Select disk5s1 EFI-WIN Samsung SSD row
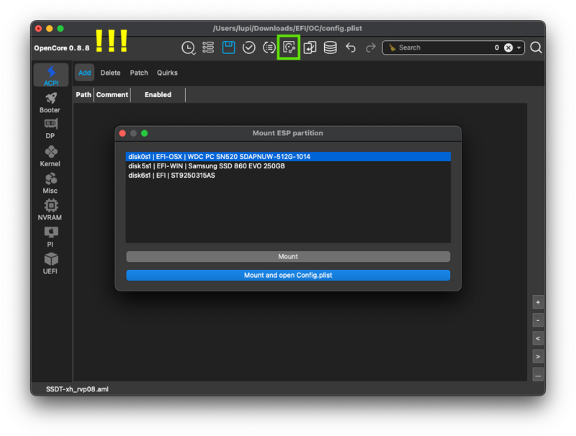 pyautogui.click(x=288, y=166)
